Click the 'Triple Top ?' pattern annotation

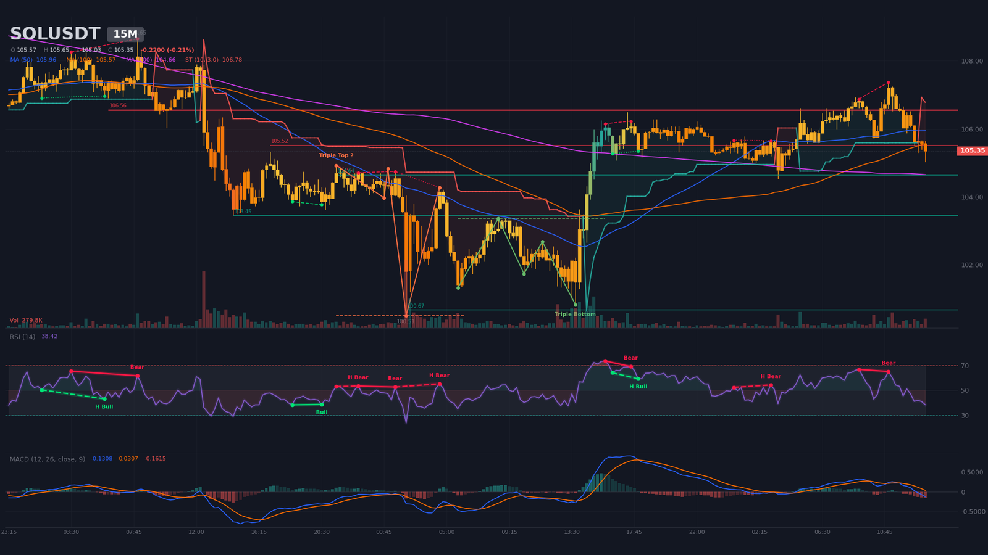click(336, 155)
